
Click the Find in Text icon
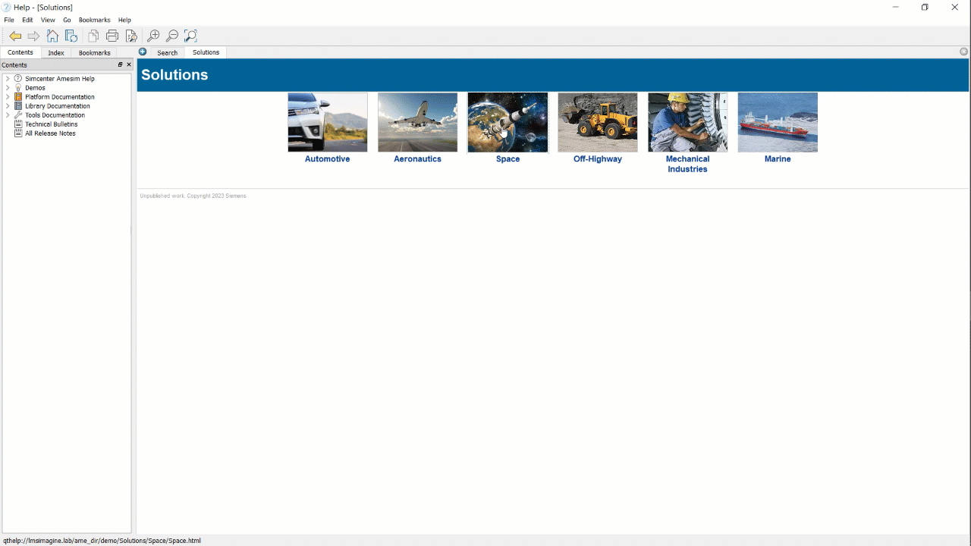click(131, 36)
